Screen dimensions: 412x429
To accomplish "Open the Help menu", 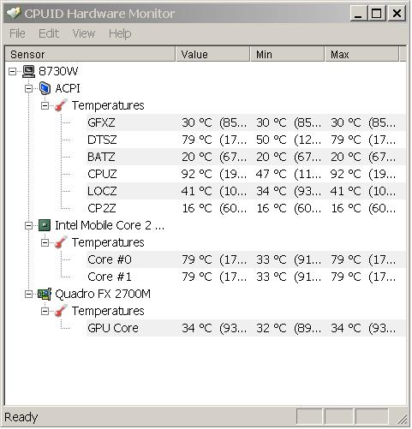I will (x=120, y=33).
